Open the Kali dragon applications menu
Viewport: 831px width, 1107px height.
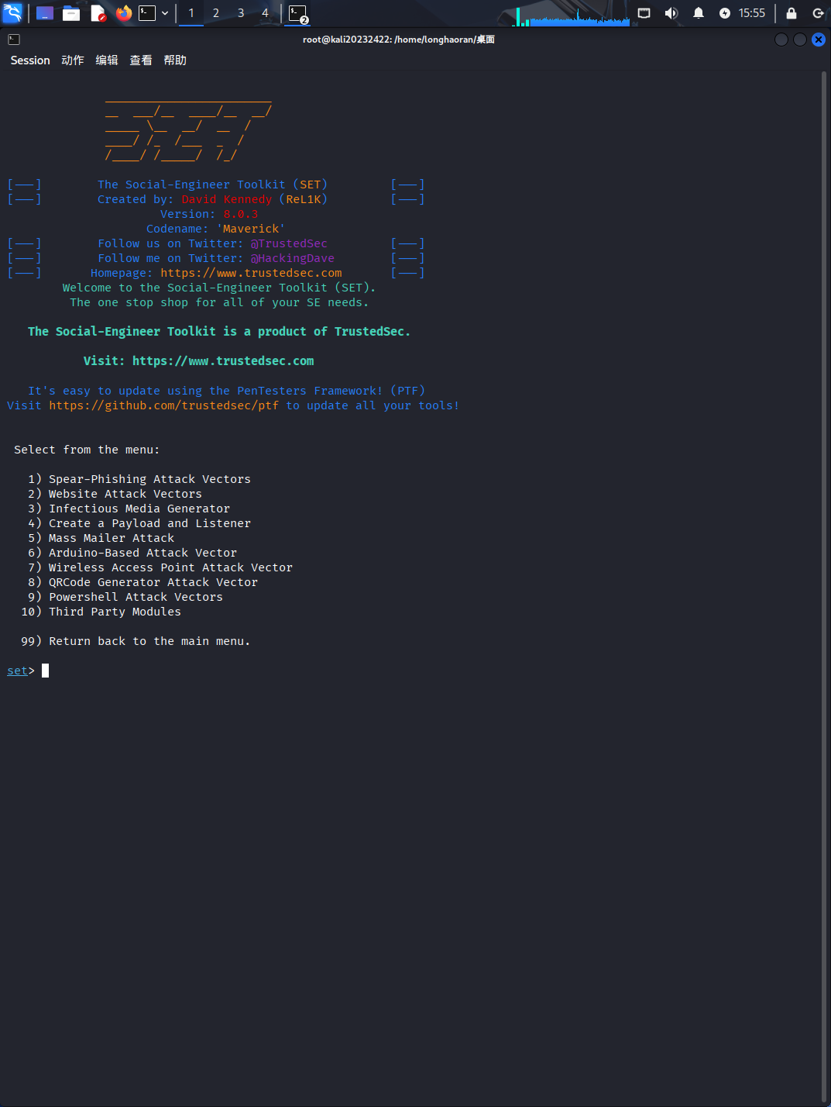click(x=12, y=12)
